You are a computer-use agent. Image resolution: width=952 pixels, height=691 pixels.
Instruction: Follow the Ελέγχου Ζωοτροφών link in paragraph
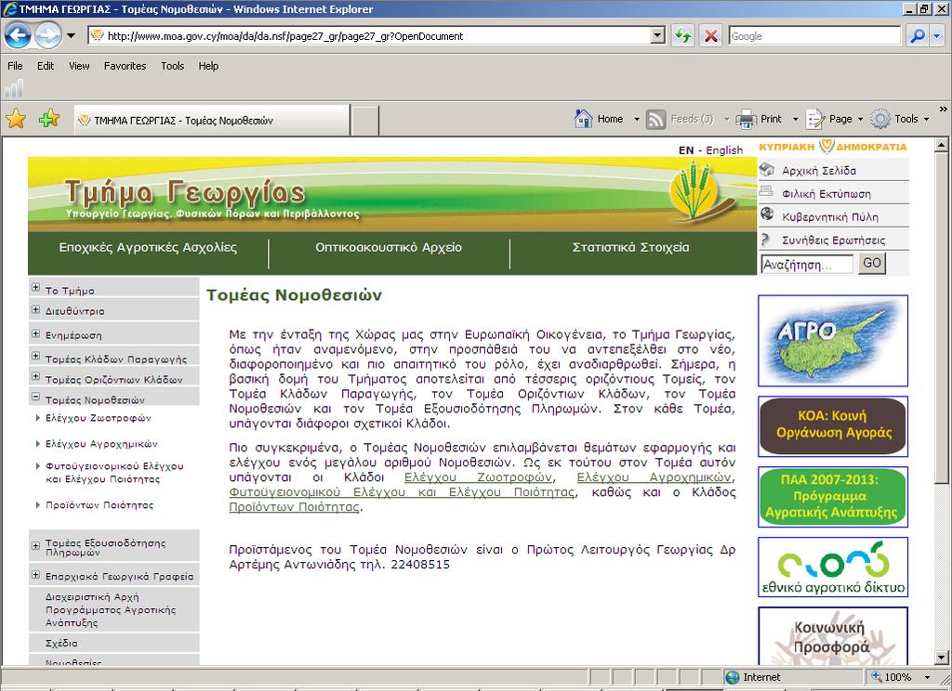coord(479,477)
